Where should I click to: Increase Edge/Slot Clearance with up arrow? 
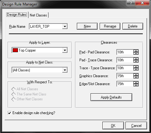coord(136,83)
